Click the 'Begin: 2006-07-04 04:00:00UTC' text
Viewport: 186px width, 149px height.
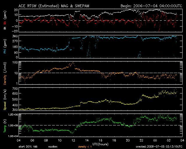tap(151, 6)
